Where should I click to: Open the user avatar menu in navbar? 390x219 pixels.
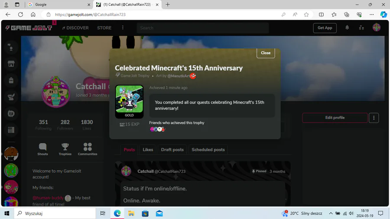click(376, 27)
